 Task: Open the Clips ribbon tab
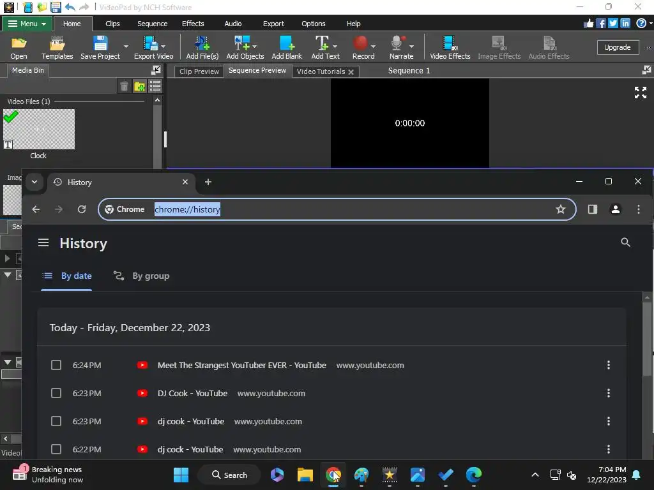(112, 24)
